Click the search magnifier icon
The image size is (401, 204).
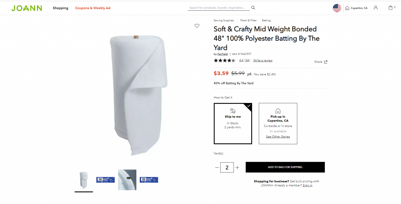coord(253,8)
